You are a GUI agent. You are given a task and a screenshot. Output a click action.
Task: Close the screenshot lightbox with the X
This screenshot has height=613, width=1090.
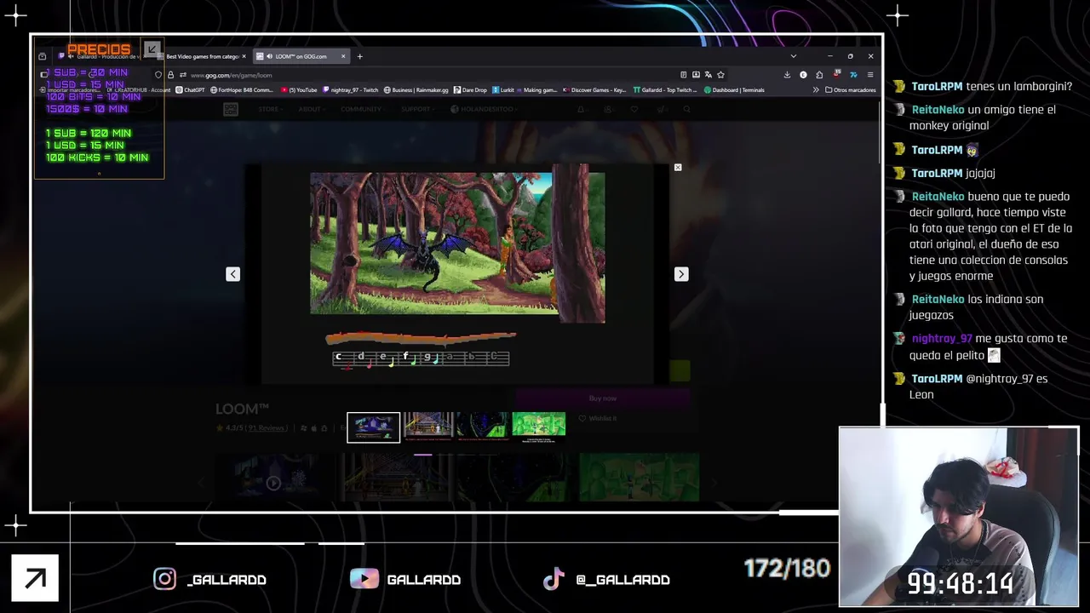678,168
